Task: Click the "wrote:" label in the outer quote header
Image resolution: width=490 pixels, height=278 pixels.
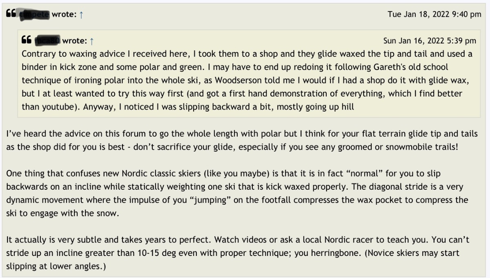Action: [x=64, y=15]
